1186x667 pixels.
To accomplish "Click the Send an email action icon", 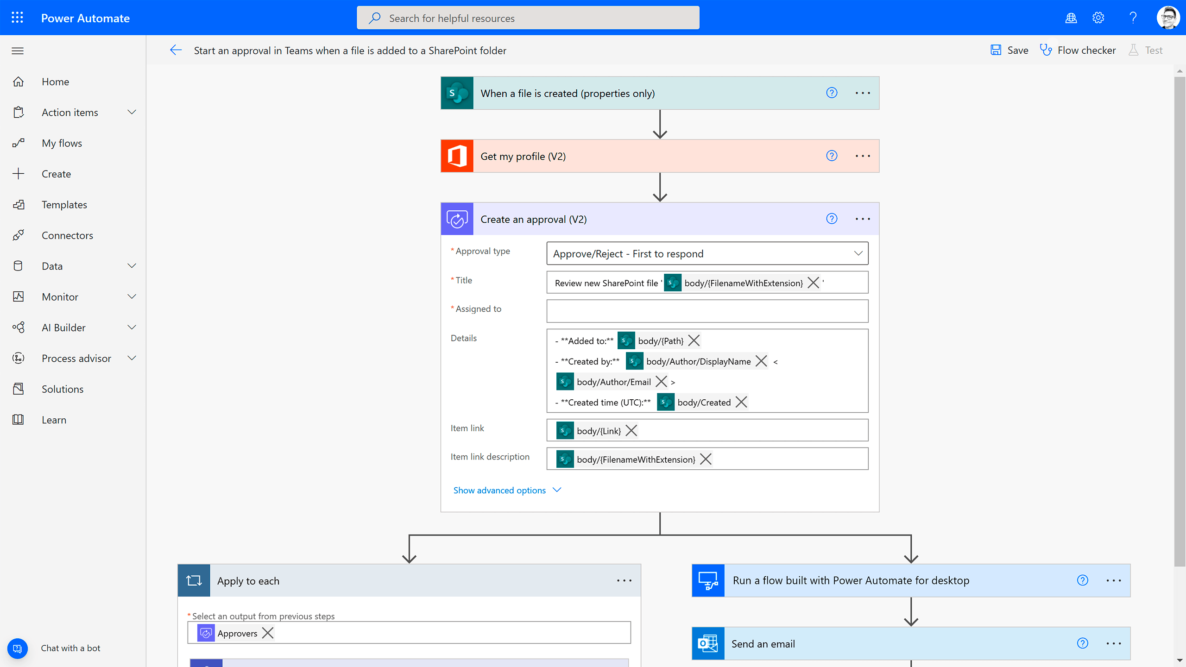I will (x=707, y=643).
